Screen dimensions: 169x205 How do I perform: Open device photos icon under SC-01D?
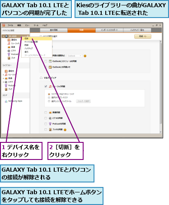[9, 47]
